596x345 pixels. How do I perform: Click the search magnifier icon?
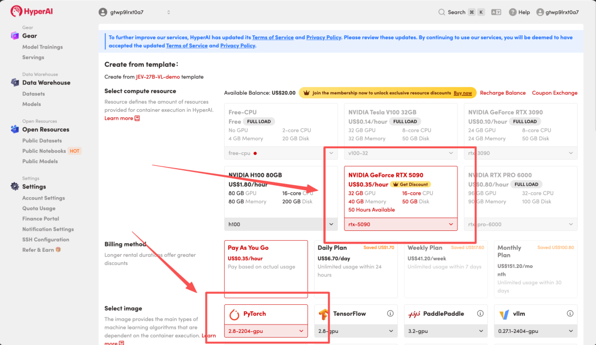[441, 12]
